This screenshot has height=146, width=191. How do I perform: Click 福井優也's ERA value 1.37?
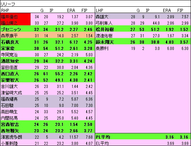tap(74, 17)
